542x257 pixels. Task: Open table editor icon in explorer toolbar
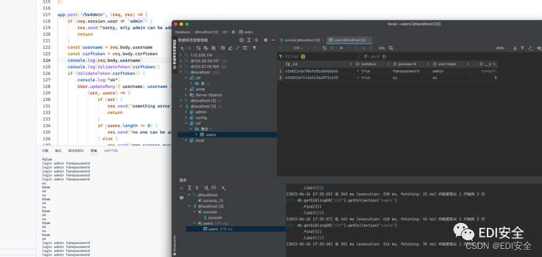[x=222, y=48]
